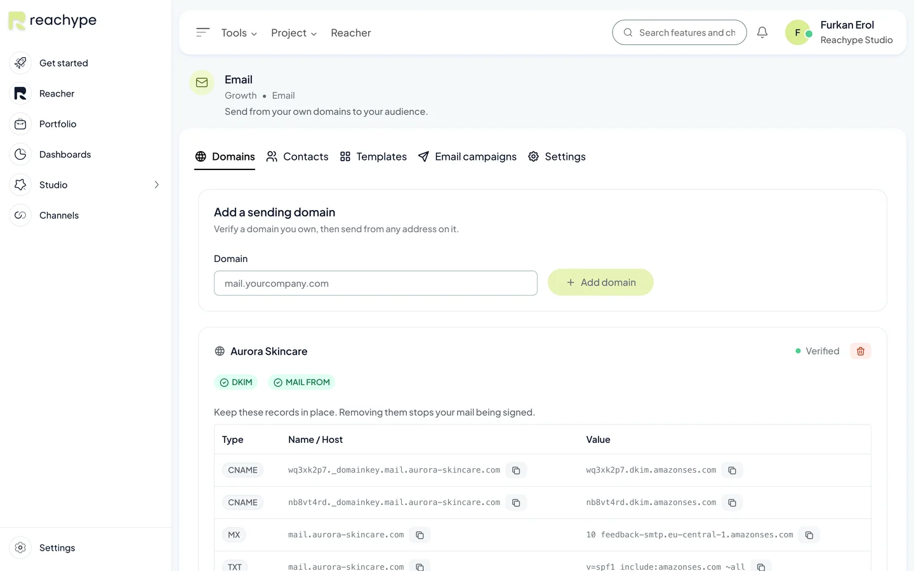Delete the Aurora Skincare domain

click(x=861, y=351)
